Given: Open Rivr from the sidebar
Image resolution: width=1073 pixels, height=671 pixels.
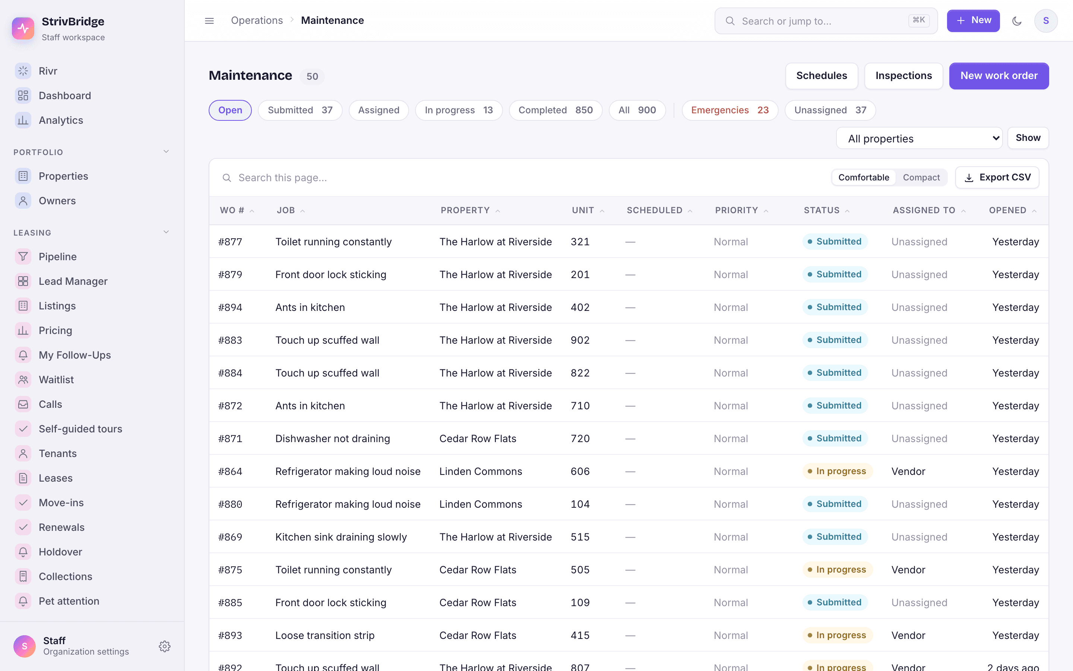Looking at the screenshot, I should pos(92,71).
